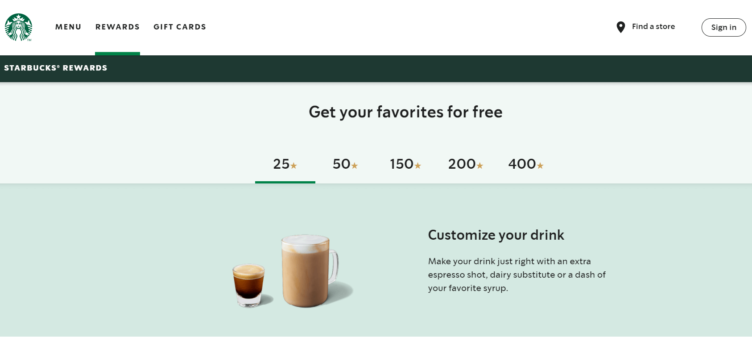Image resolution: width=752 pixels, height=337 pixels.
Task: Click the Get your favorites for free heading
Action: [405, 112]
